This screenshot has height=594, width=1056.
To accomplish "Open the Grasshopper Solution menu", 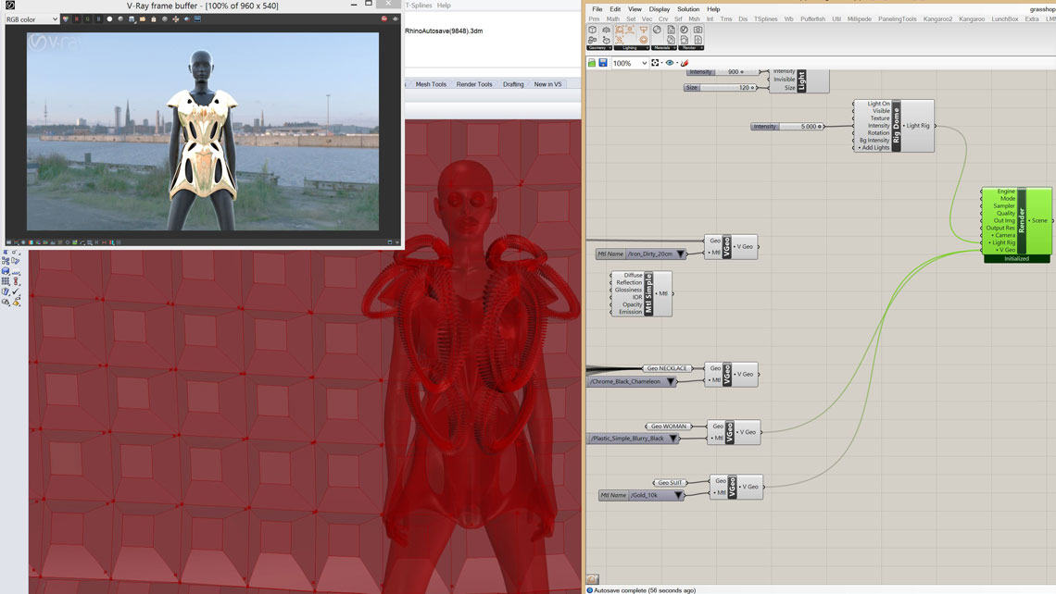I will [688, 9].
